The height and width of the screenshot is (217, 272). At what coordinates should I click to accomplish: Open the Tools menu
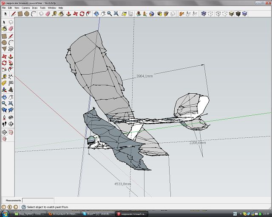42,8
